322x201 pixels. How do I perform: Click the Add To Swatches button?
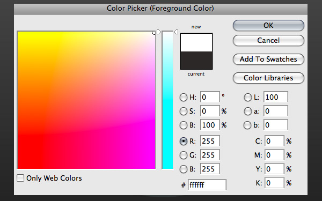tap(268, 59)
